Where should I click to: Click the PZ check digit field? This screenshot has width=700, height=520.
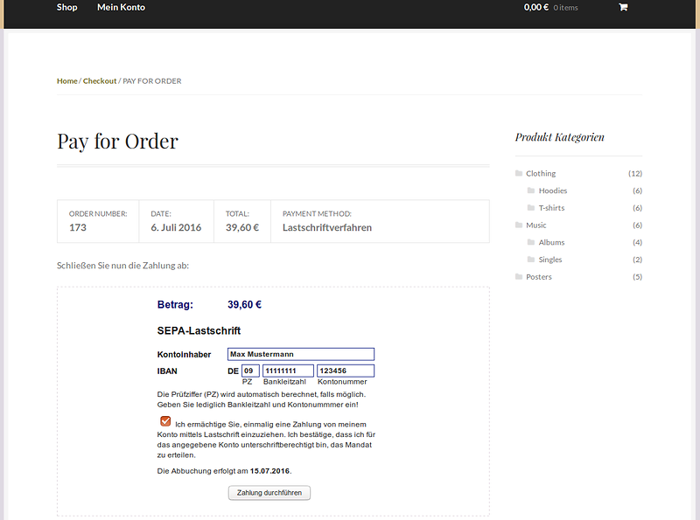tap(249, 371)
